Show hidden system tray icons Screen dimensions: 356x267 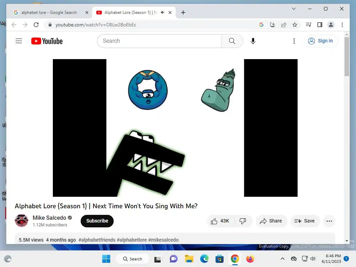282,259
